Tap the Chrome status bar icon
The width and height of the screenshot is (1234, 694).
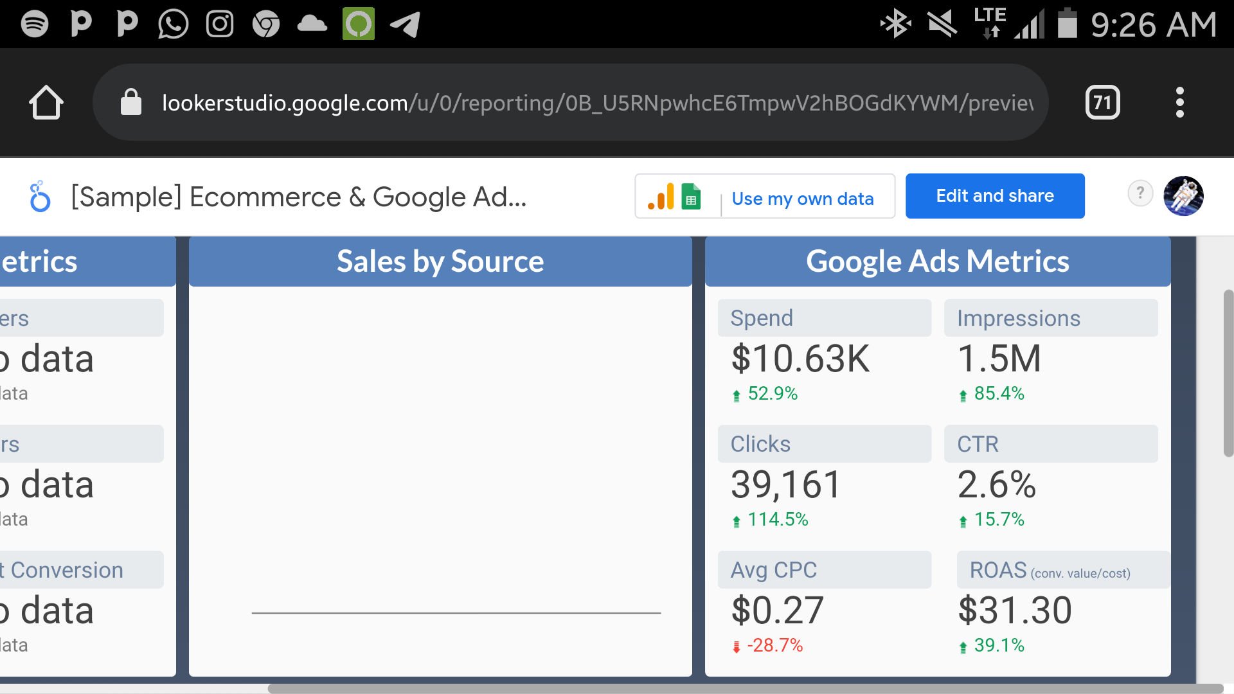coord(266,24)
